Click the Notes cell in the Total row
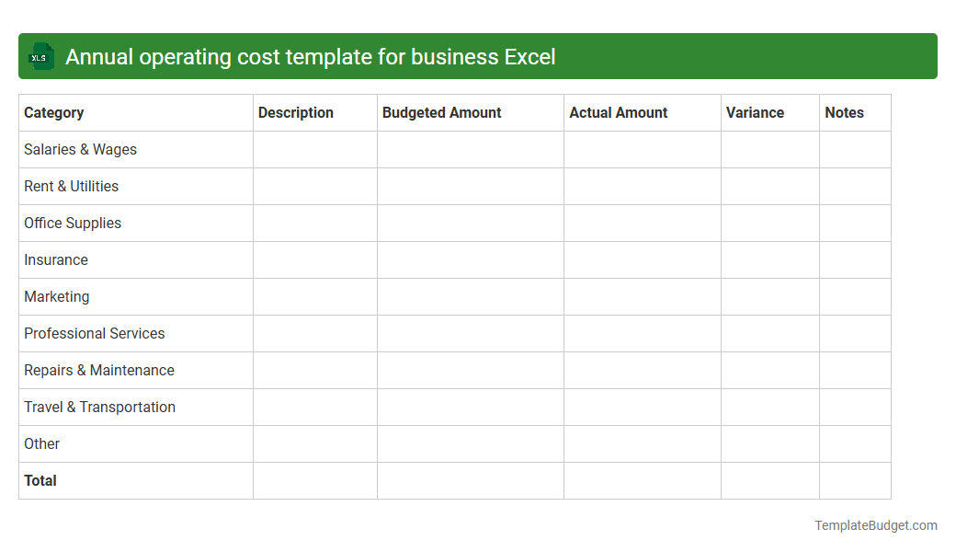This screenshot has height=552, width=956. tap(855, 480)
